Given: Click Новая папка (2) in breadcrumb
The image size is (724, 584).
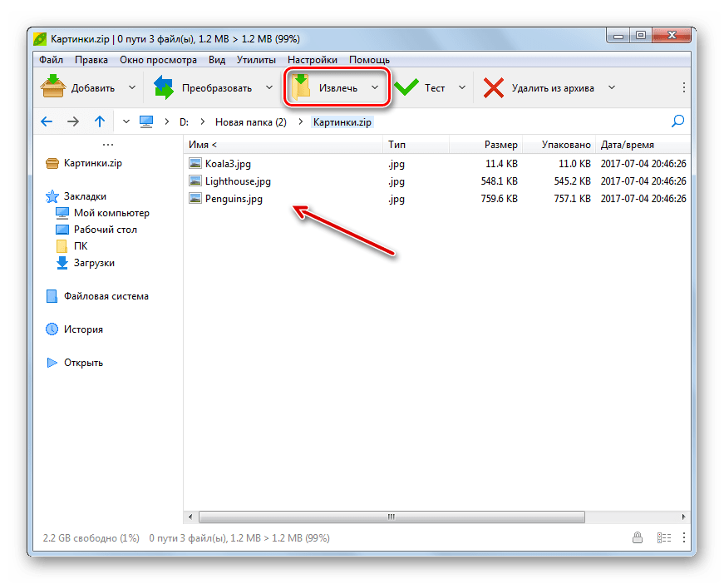Looking at the screenshot, I should (x=251, y=122).
